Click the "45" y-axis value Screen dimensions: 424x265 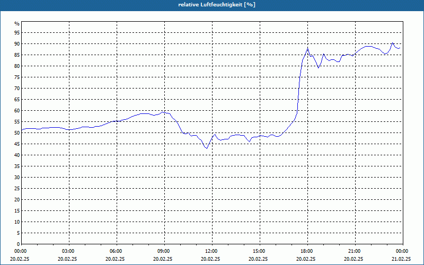pyautogui.click(x=17, y=144)
